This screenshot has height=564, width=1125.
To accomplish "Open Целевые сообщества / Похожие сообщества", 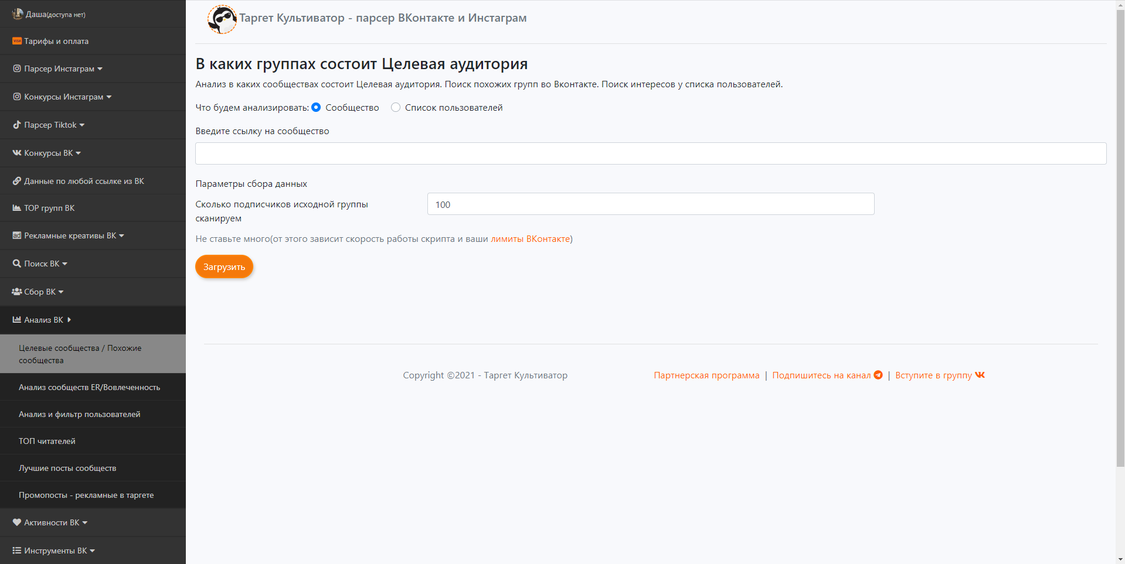I will (93, 354).
